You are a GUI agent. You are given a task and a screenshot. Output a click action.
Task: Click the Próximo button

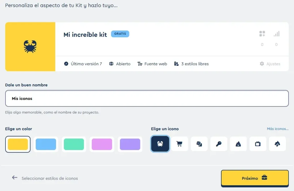tap(255, 178)
